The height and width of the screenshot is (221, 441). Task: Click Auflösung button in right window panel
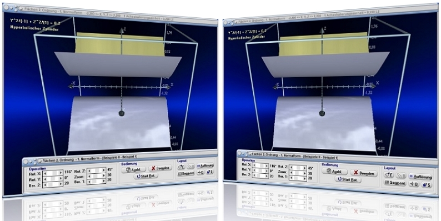click(420, 177)
